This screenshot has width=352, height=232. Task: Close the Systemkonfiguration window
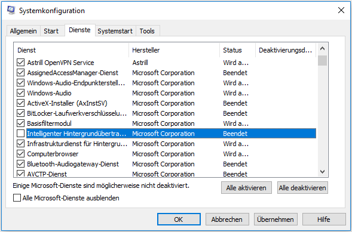click(341, 10)
